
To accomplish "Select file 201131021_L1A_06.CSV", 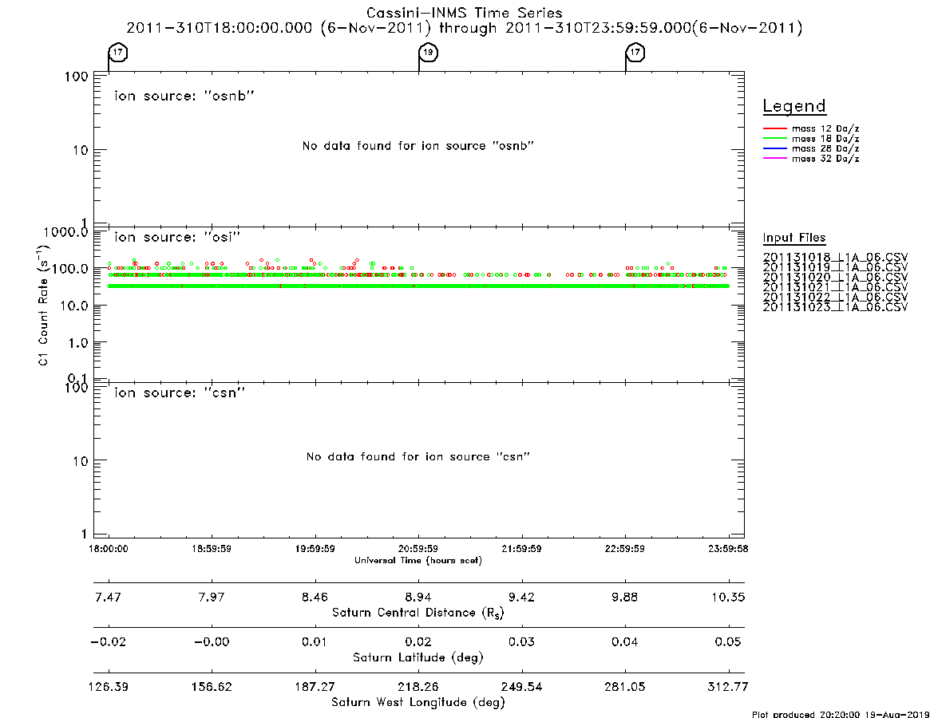I will [835, 287].
